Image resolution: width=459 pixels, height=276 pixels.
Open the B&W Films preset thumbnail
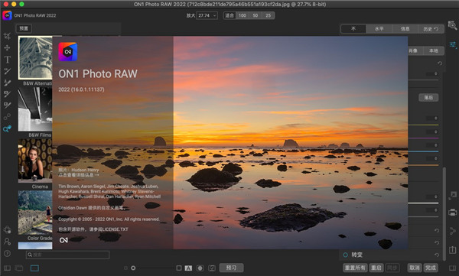tap(35, 109)
